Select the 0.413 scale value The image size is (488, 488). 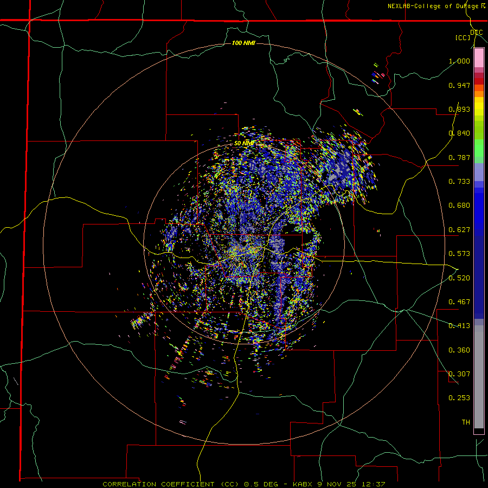(x=459, y=326)
